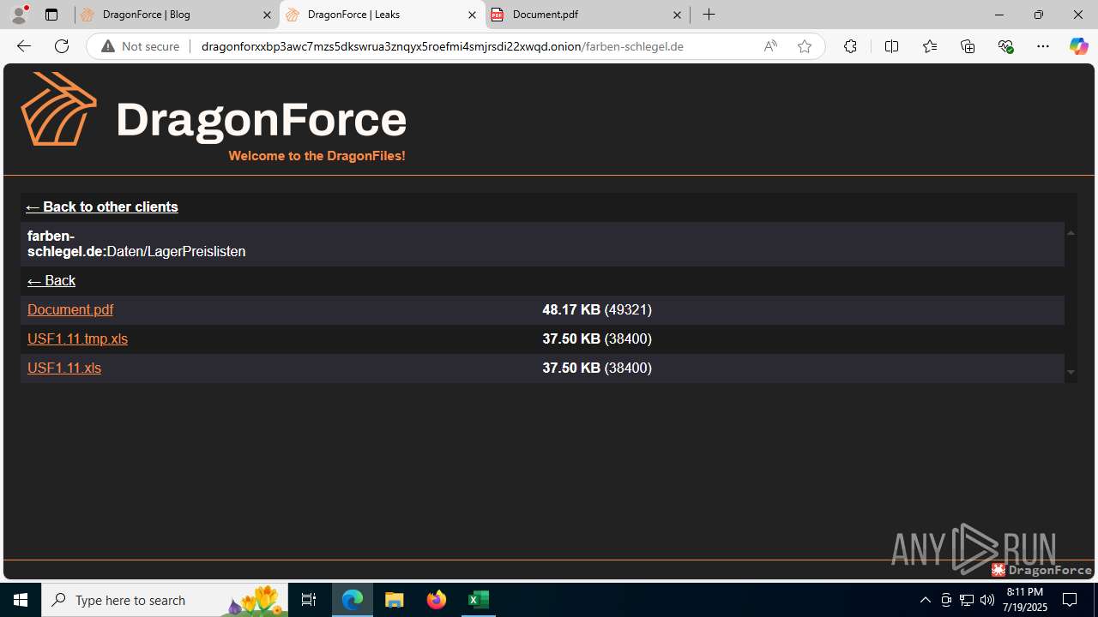This screenshot has height=617, width=1098.
Task: Open the Windows Start menu
Action: (x=21, y=600)
